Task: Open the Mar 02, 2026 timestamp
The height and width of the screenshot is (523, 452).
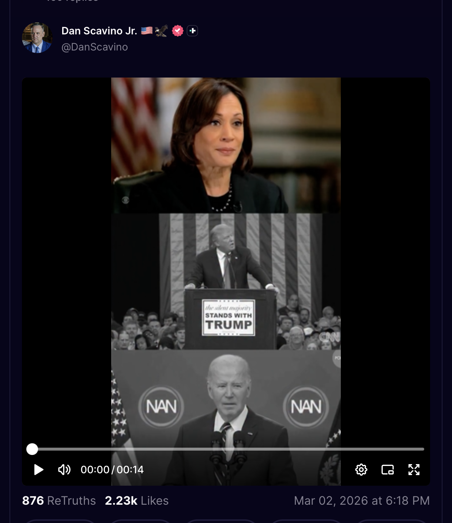Action: point(362,501)
